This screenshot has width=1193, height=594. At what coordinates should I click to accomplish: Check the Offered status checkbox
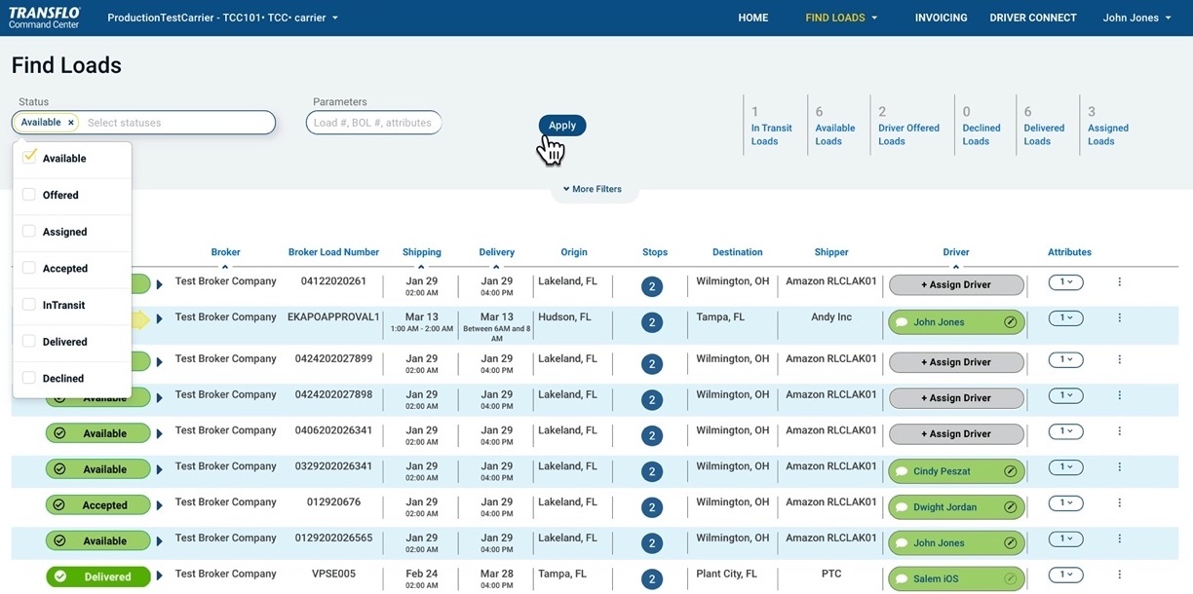[27, 194]
